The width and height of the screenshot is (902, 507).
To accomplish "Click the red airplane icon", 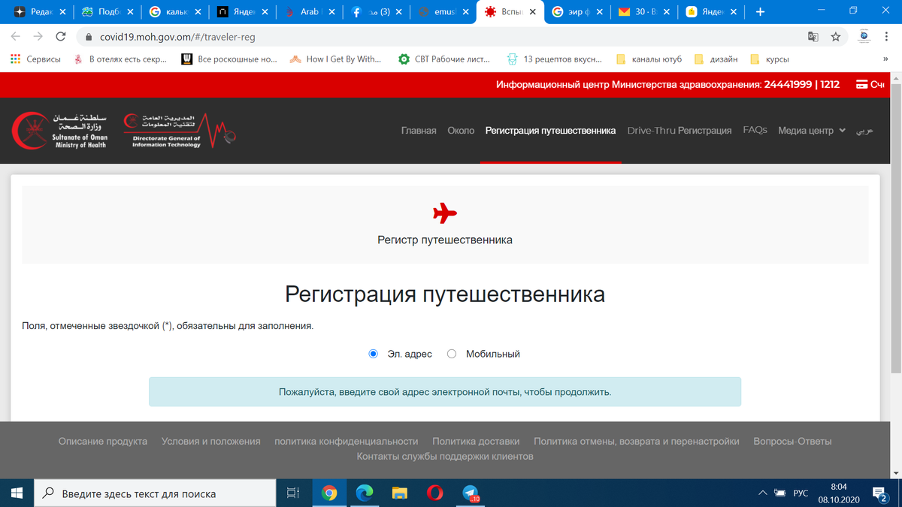I will click(445, 213).
